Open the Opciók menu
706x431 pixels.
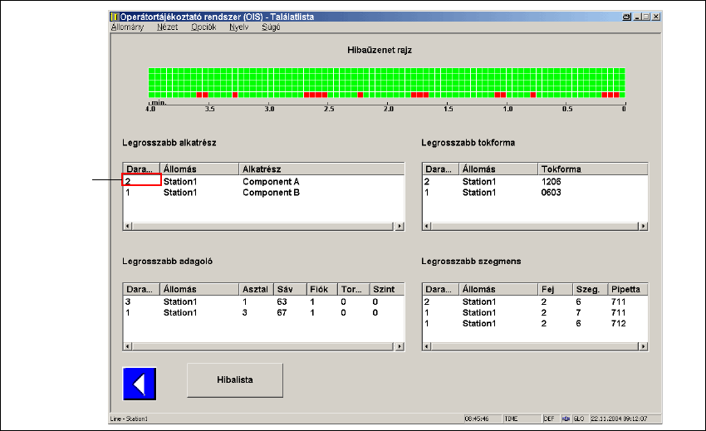[203, 27]
